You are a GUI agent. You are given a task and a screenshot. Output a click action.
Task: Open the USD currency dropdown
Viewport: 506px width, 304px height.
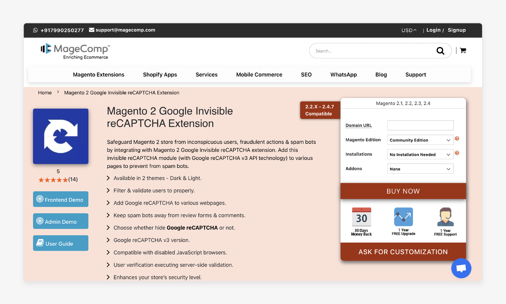[x=409, y=30]
